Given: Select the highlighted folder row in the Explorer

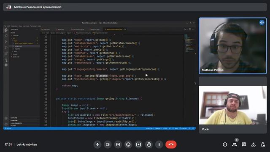Looking at the screenshot, I should point(24,46).
